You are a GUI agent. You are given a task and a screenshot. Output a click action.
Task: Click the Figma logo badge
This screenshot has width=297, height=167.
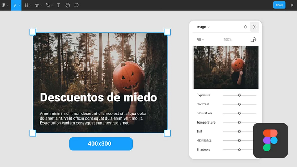[270, 140]
